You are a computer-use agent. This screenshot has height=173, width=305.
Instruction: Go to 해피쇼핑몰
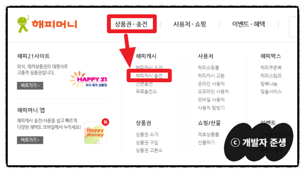pos(209,68)
